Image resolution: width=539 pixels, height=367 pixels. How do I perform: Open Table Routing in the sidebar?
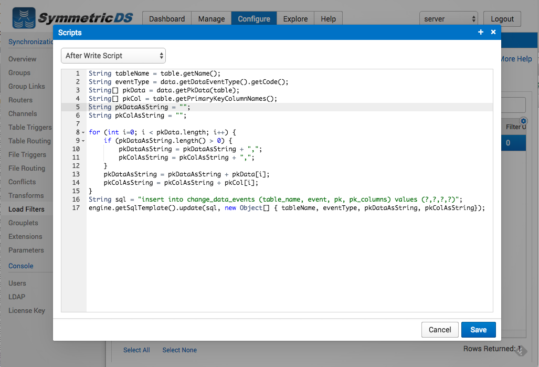(x=29, y=141)
